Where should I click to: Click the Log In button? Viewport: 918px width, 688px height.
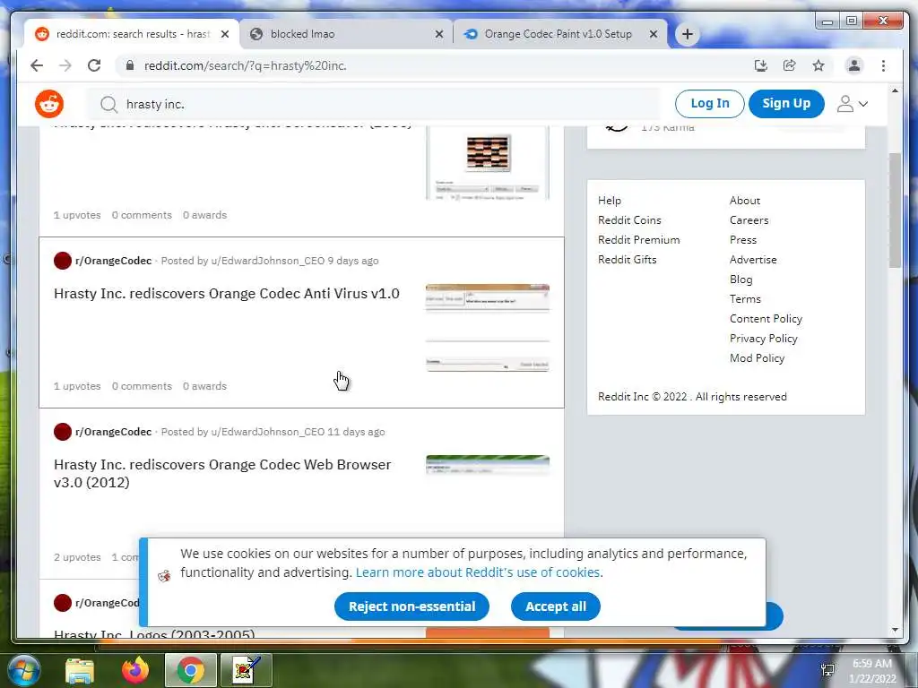point(710,104)
